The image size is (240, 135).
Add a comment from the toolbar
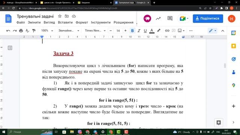(174, 31)
